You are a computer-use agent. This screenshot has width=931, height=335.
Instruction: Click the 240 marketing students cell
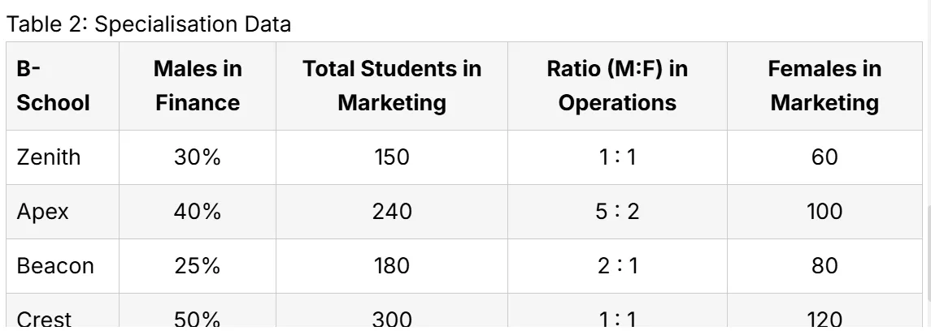pyautogui.click(x=392, y=212)
